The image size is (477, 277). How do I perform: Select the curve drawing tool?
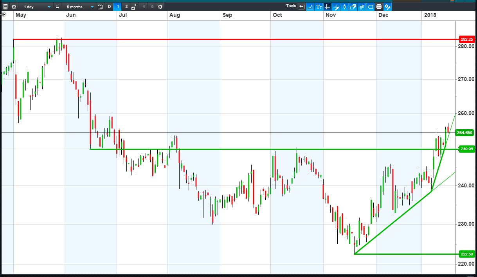pyautogui.click(x=310, y=7)
